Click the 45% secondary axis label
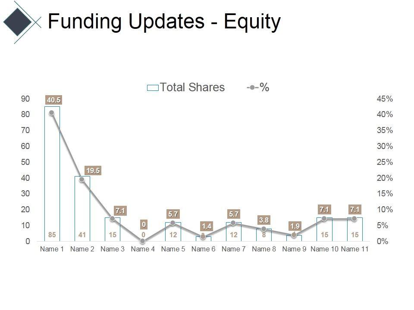 click(385, 99)
